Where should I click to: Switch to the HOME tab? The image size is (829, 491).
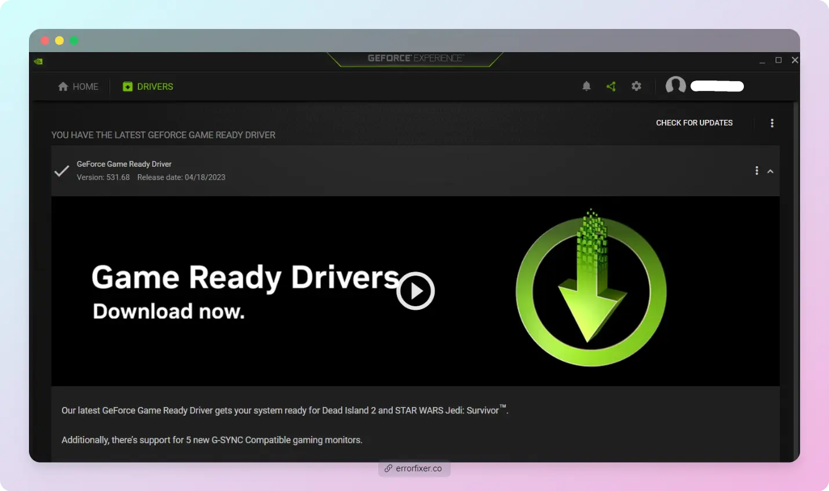click(x=78, y=87)
